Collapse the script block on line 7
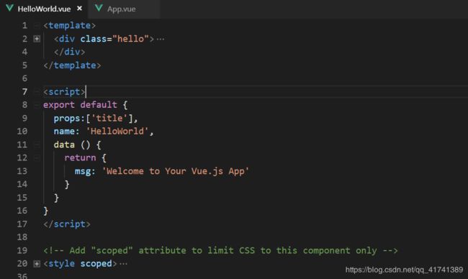 [37, 92]
